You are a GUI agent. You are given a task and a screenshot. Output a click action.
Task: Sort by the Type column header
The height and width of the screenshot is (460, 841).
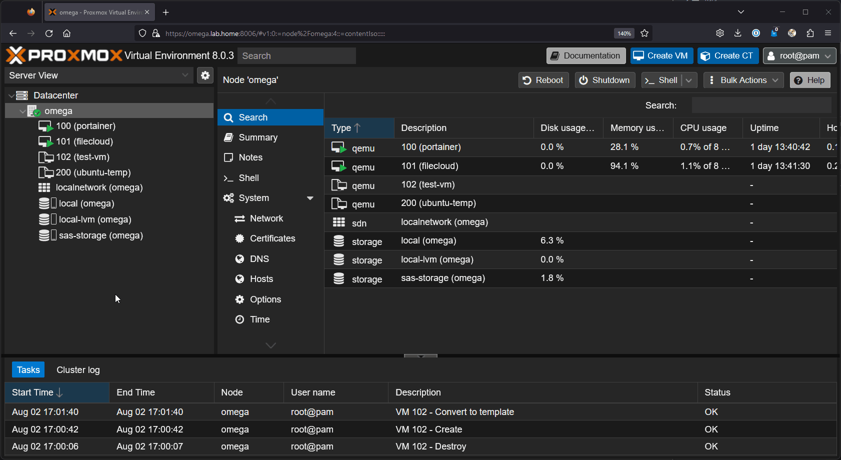(359, 128)
